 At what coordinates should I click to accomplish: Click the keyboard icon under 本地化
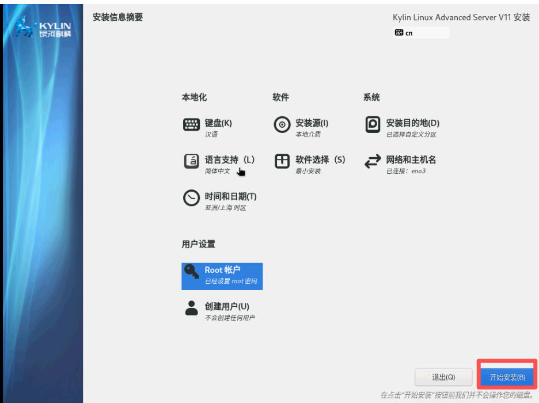[x=191, y=124]
